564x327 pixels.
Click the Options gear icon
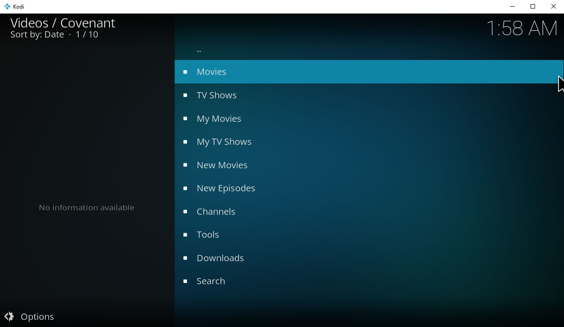pos(9,317)
